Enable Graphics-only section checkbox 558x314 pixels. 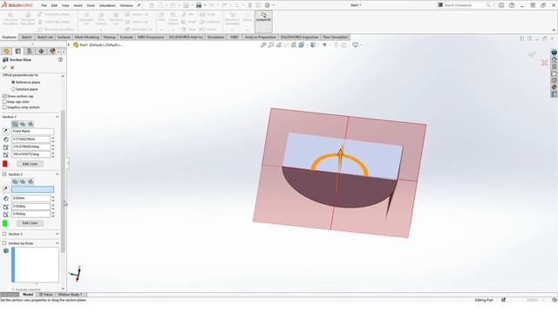(4, 107)
